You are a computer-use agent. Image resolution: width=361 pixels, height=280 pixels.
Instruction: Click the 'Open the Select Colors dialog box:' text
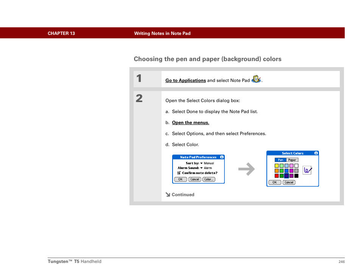[x=202, y=101]
